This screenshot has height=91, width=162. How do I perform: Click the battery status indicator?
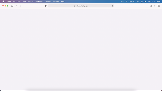(132, 1)
